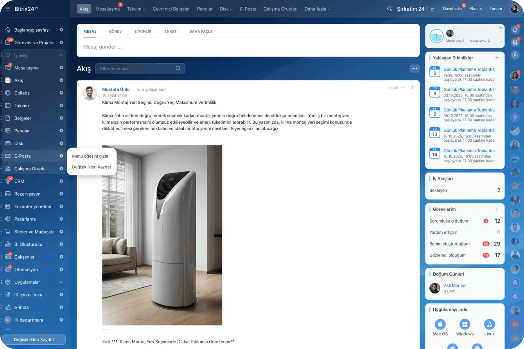Screen dimensions: 524x349
Task: Collapse the İş birliği sidebar group
Action: [x=61, y=55]
